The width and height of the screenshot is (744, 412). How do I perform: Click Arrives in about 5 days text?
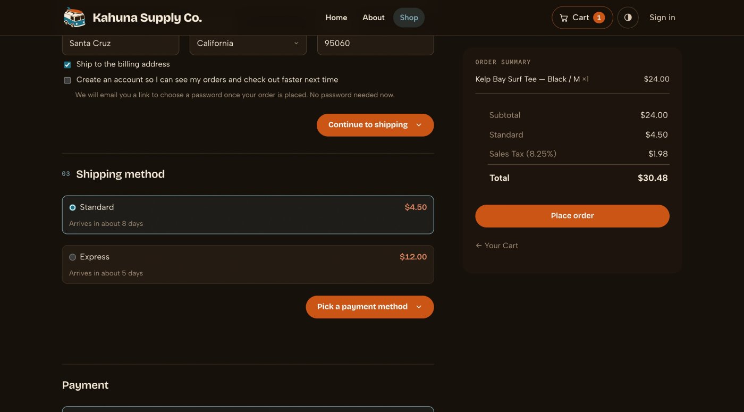(106, 273)
